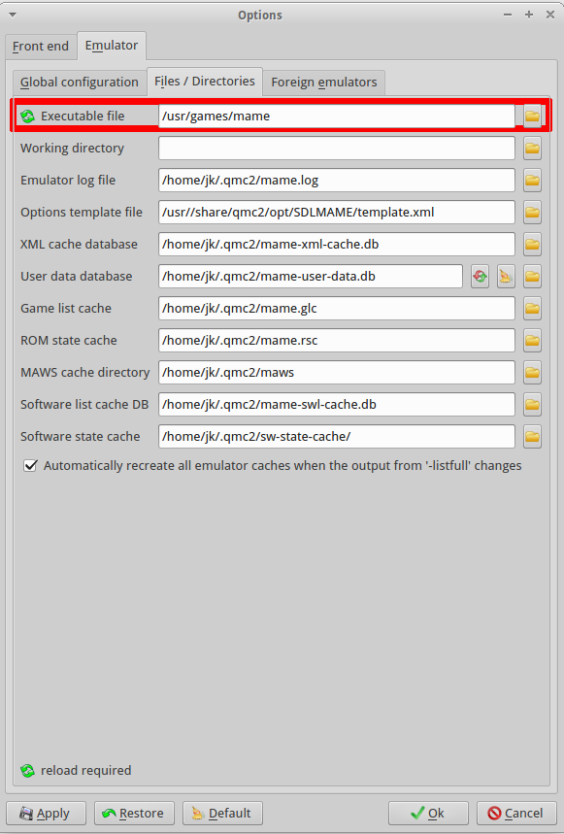Browse for the MAWS cache directory

[x=532, y=372]
